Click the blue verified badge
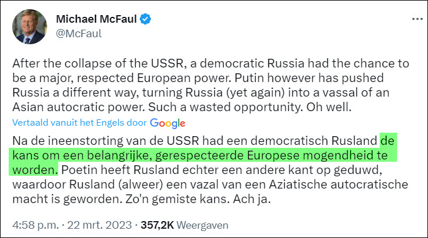The width and height of the screenshot is (428, 238). point(146,20)
